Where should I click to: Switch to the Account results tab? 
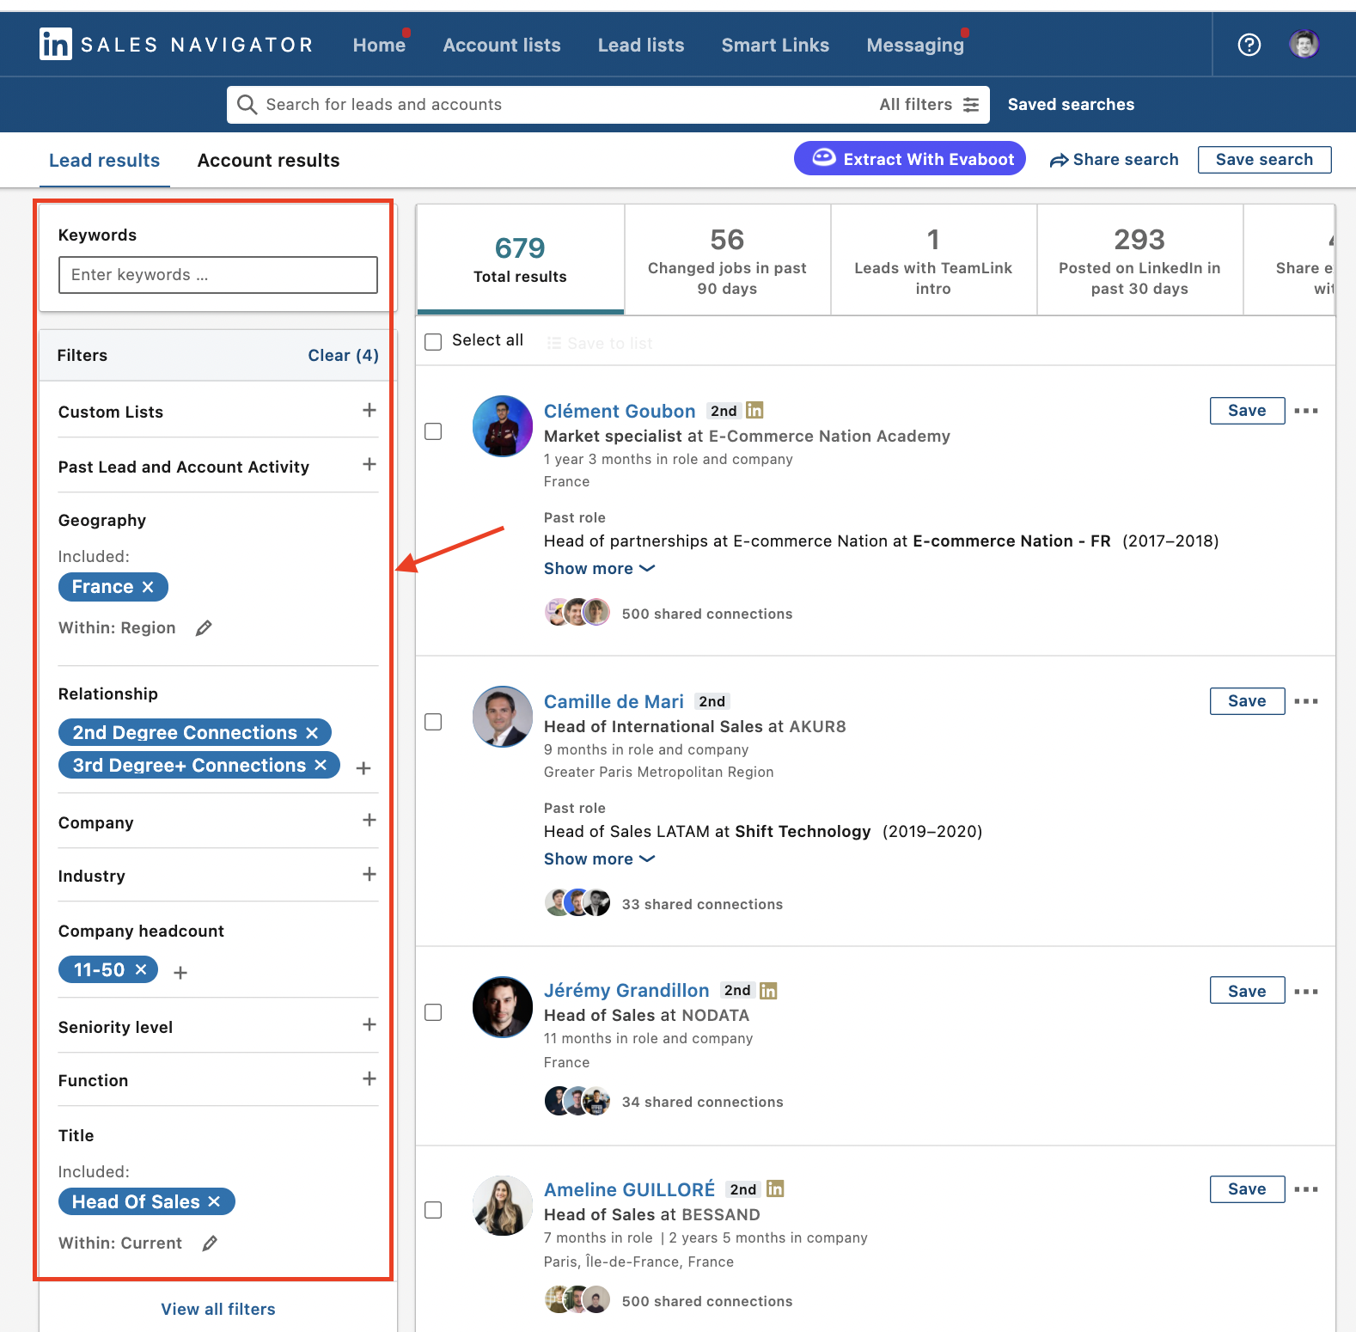click(268, 160)
